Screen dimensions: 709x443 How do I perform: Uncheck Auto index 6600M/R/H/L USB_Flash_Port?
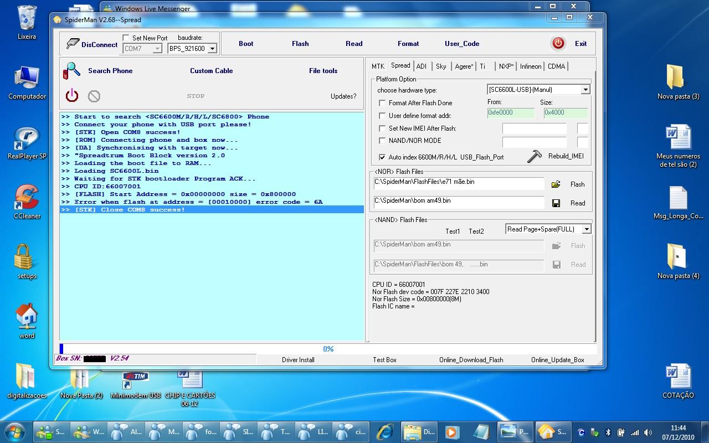(382, 157)
